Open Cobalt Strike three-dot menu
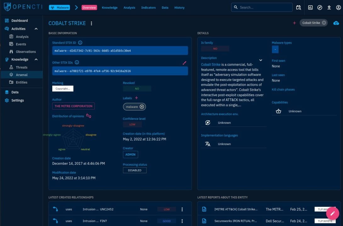 pyautogui.click(x=92, y=23)
